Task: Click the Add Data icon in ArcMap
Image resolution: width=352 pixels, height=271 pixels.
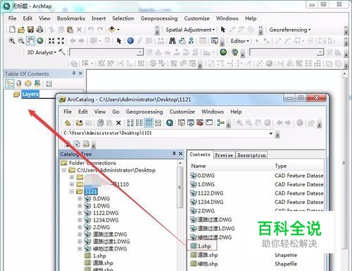Action: 112,30
